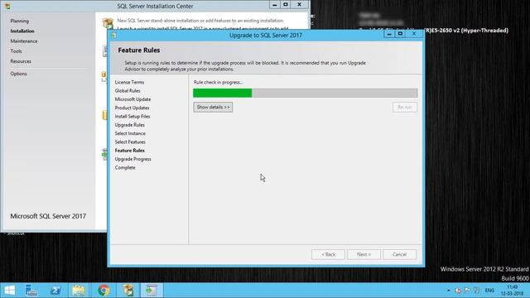
Task: Select Install Setup Files step
Action: coord(132,116)
